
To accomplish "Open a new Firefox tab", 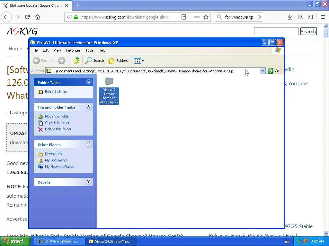I will coord(77,5).
